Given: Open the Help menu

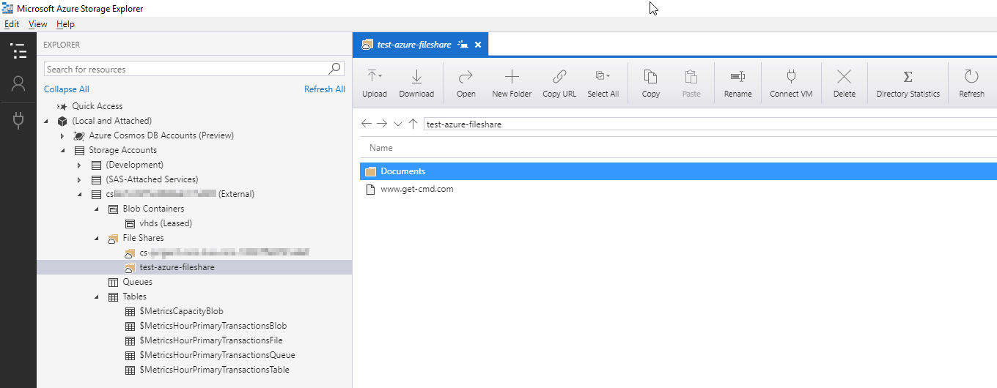Looking at the screenshot, I should pyautogui.click(x=65, y=24).
